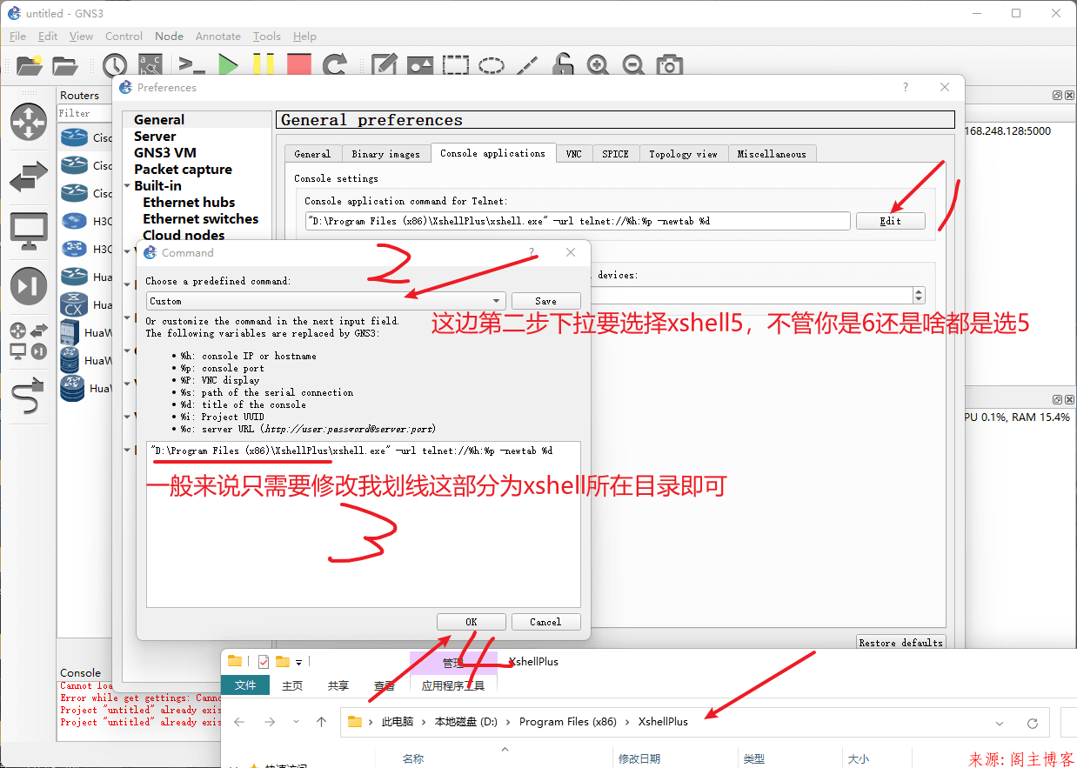Toggle show interface labels icon
1077x768 pixels.
click(151, 65)
